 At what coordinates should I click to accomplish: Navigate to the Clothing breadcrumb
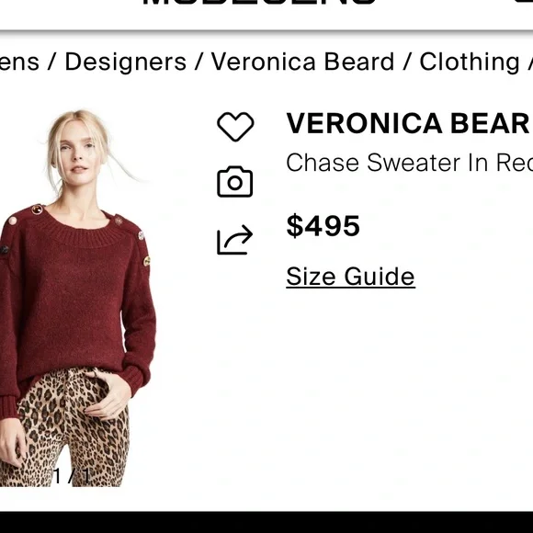point(470,62)
